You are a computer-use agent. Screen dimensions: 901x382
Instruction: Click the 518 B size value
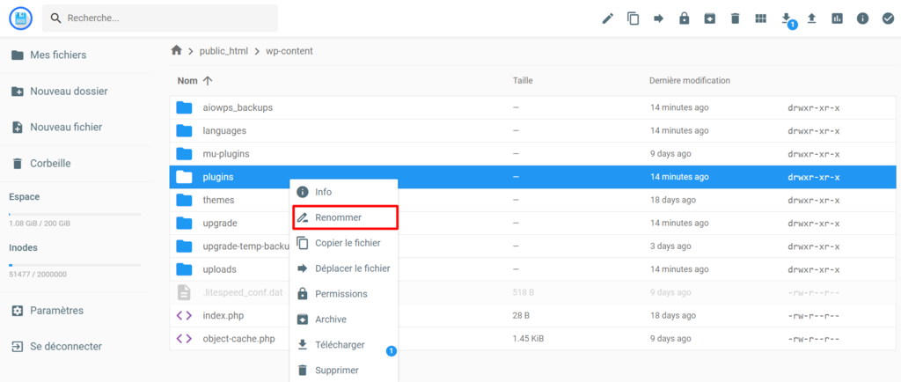pyautogui.click(x=524, y=292)
